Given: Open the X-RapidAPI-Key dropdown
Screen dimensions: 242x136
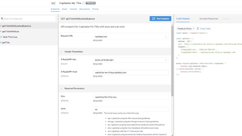Looking at the screenshot, I should [x=131, y=60].
